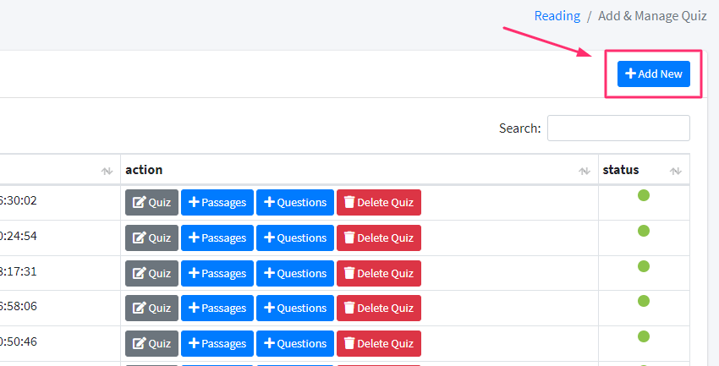Add Passages in the 8:17:31 row
This screenshot has width=719, height=366.
point(217,274)
